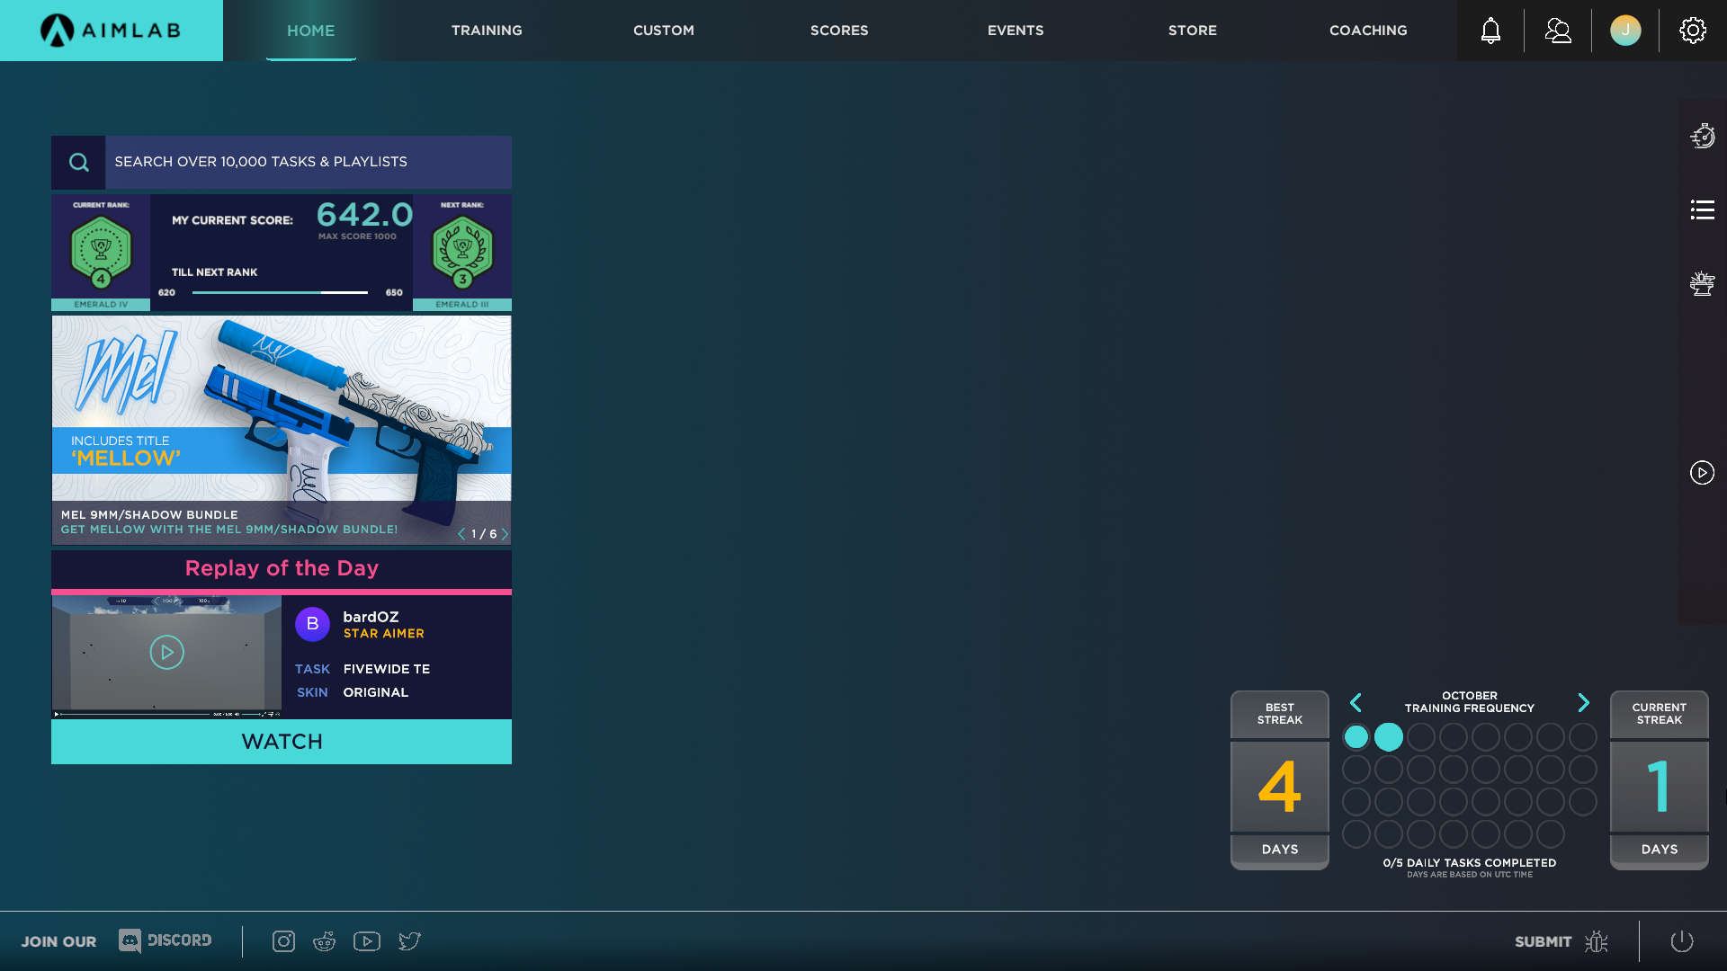Click the WATCH button
Viewport: 1727px width, 971px height.
pyautogui.click(x=282, y=742)
